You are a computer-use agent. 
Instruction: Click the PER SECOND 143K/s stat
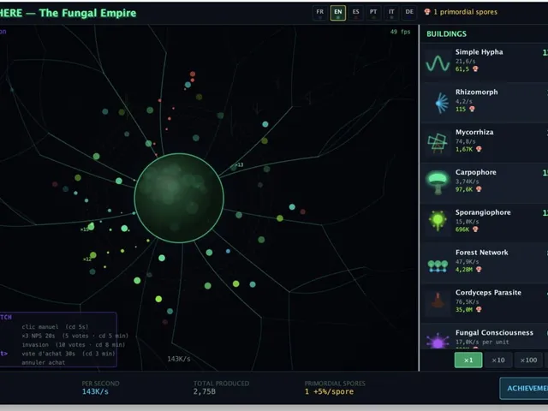click(100, 388)
